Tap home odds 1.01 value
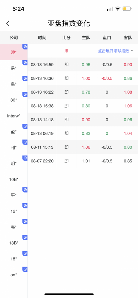This screenshot has width=138, height=298. pyautogui.click(x=86, y=161)
